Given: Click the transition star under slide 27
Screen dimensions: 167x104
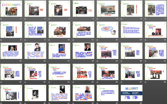Looking at the screenshot, I should 121,82.
